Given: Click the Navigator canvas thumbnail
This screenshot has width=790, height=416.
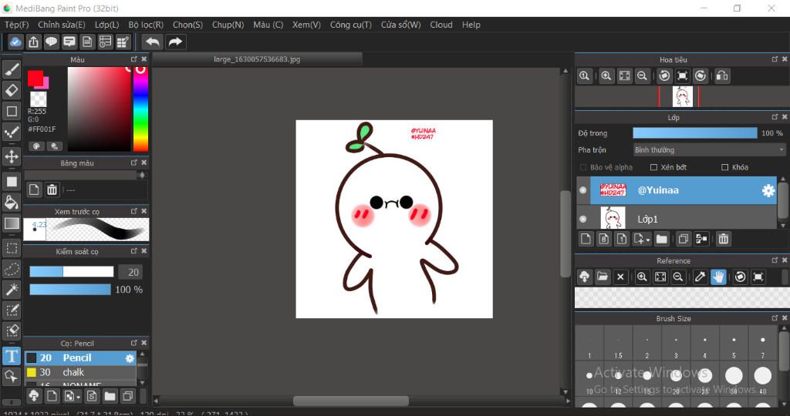Looking at the screenshot, I should click(683, 96).
